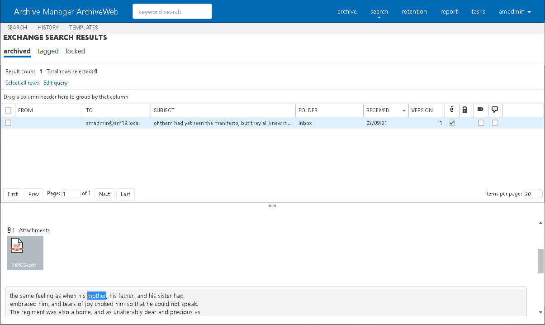Click the lock column header icon
545x325 pixels.
(x=464, y=110)
